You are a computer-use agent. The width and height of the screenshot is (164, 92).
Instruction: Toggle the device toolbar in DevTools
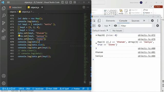tap(99, 21)
